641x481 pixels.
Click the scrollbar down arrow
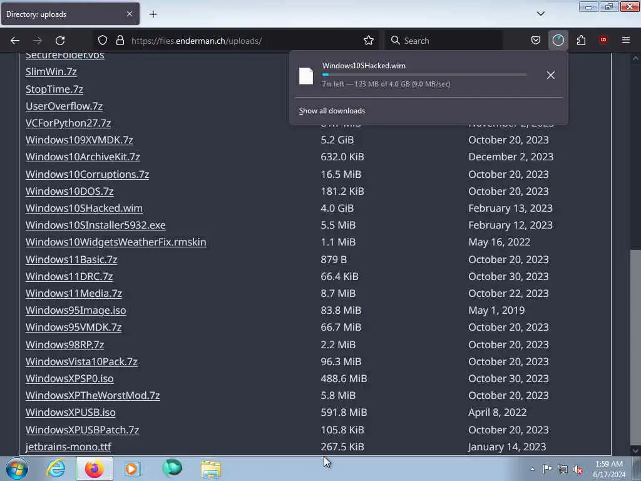635,451
